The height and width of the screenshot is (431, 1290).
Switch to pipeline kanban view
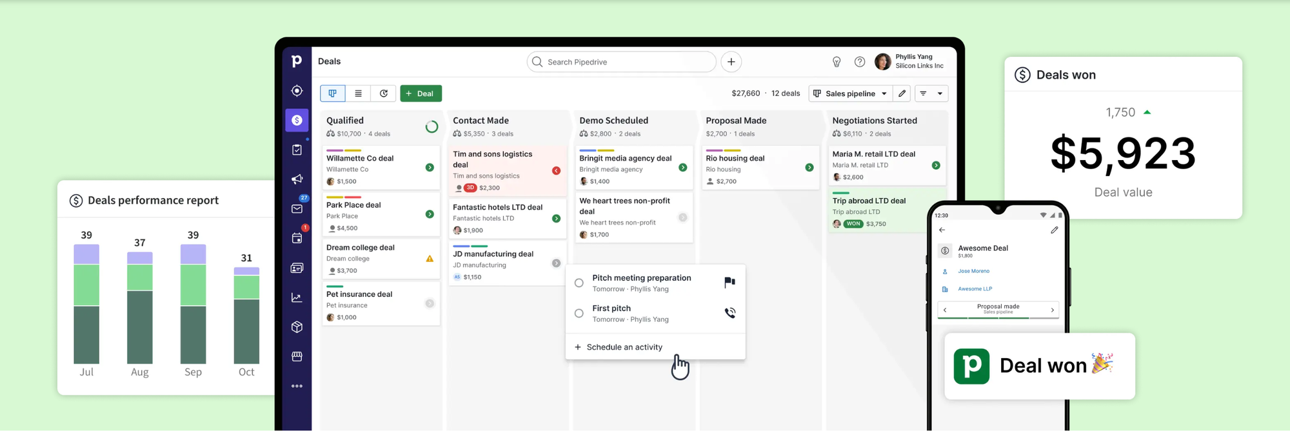[333, 94]
